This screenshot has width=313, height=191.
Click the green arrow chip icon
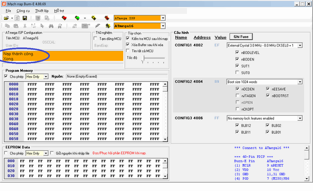[77, 18]
